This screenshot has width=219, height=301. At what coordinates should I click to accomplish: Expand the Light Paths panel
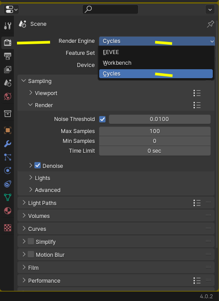point(116,203)
